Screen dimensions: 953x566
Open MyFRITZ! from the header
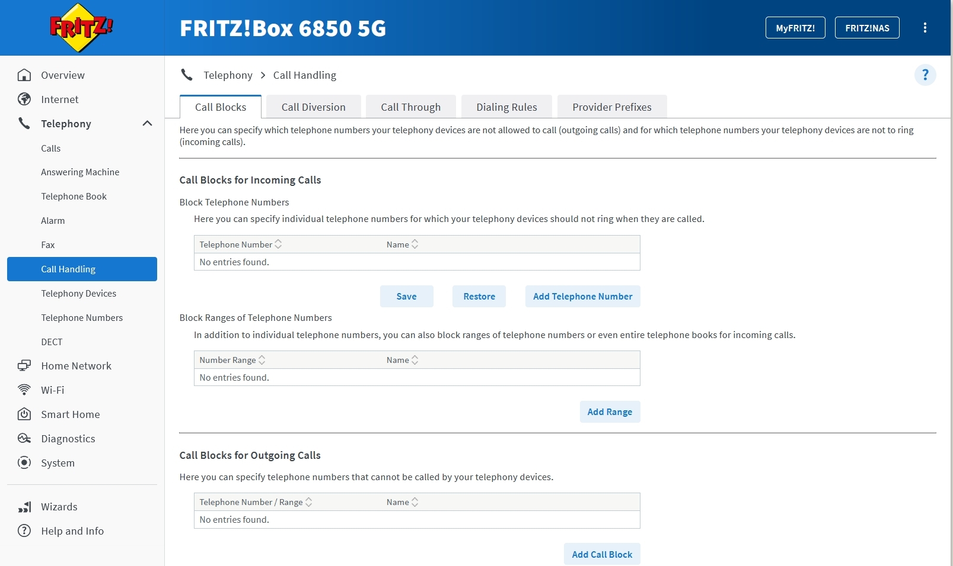tap(795, 28)
